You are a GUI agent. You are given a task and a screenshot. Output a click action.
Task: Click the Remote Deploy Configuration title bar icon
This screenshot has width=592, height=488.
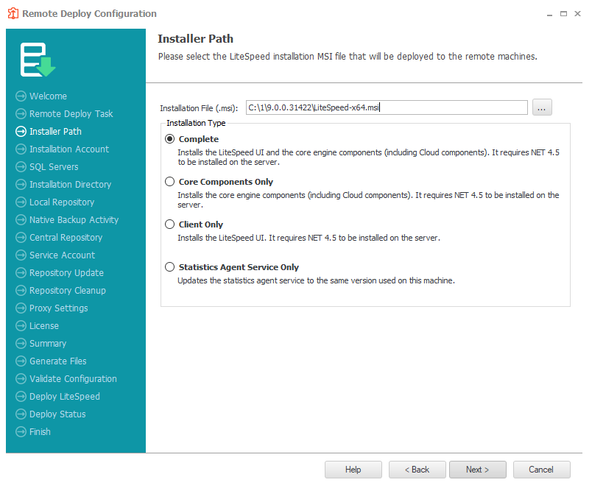(x=13, y=13)
